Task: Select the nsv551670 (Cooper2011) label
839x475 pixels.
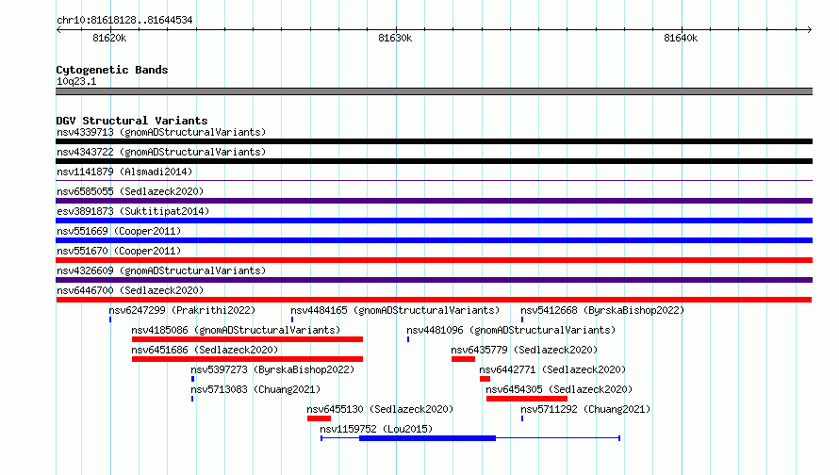Action: coord(119,251)
